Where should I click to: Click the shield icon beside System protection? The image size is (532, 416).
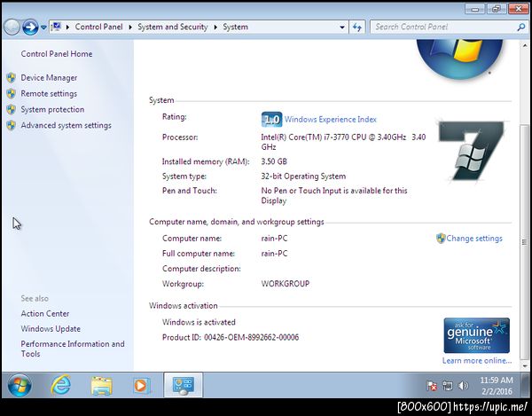pyautogui.click(x=12, y=109)
